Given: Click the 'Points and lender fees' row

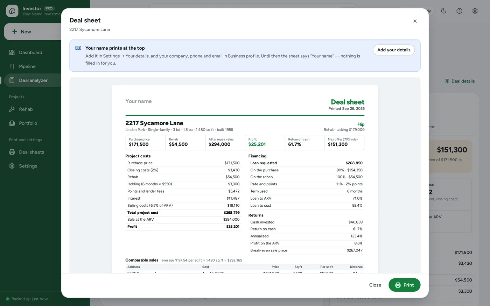Looking at the screenshot, I should [183, 191].
